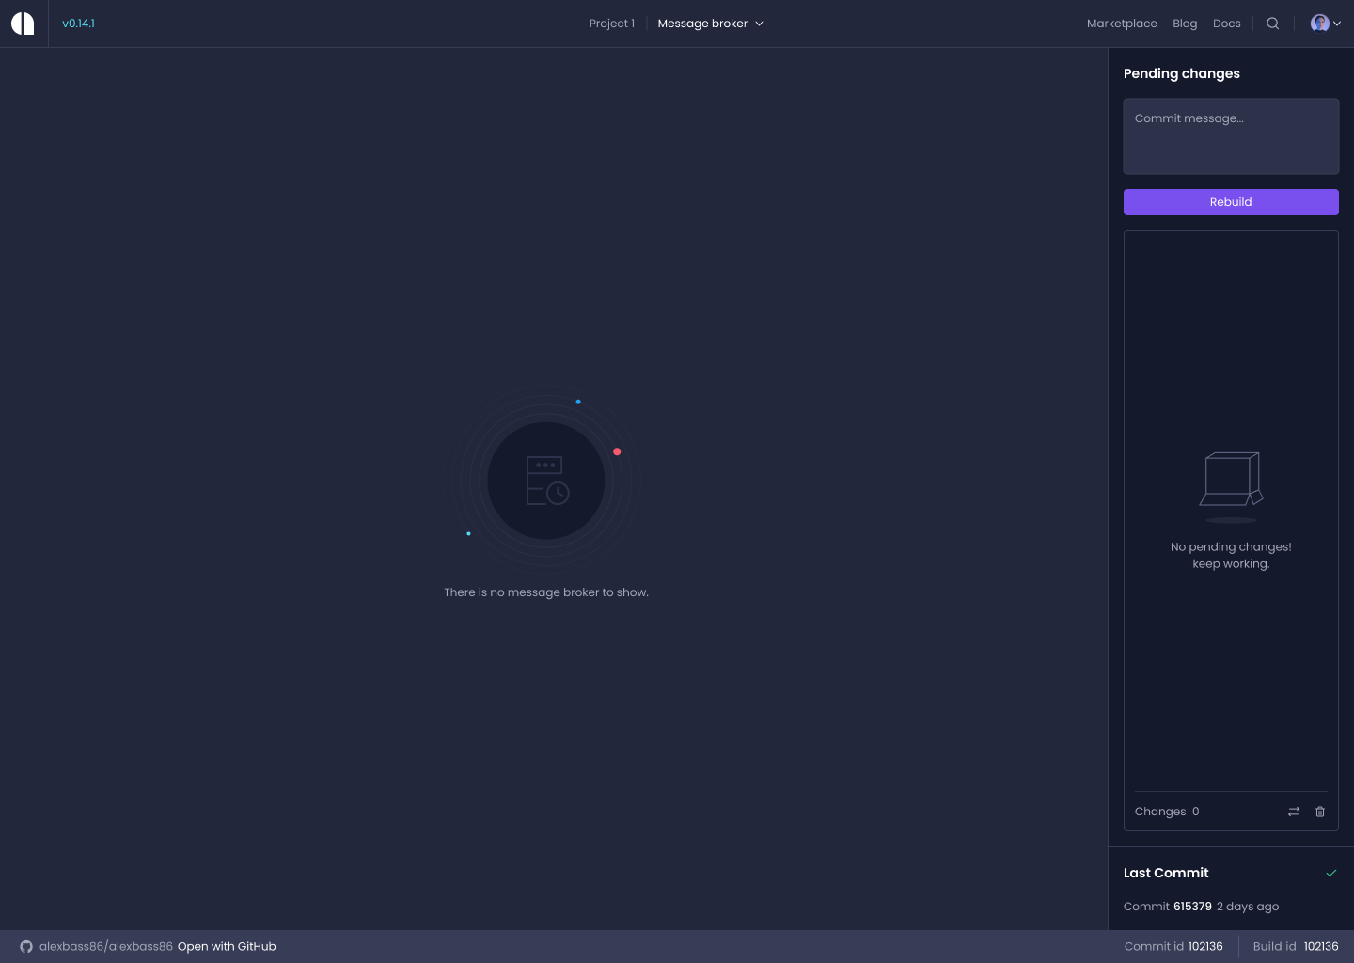This screenshot has width=1354, height=963.
Task: Click the app logo icon top left
Action: coord(22,23)
